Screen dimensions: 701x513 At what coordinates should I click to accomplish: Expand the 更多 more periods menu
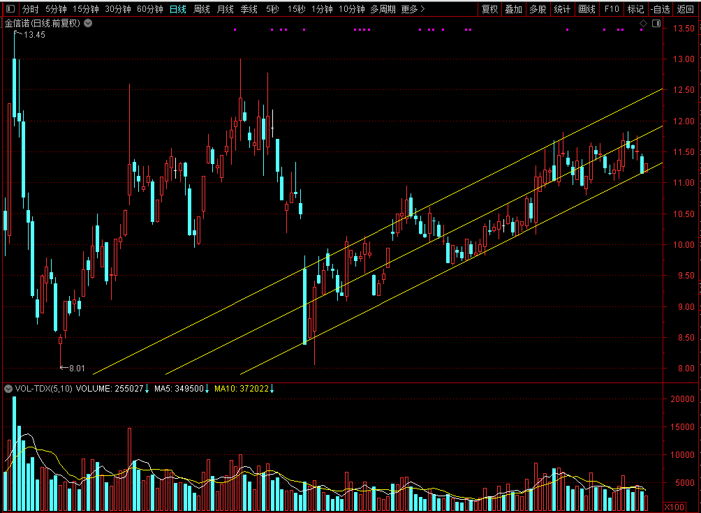click(x=413, y=9)
